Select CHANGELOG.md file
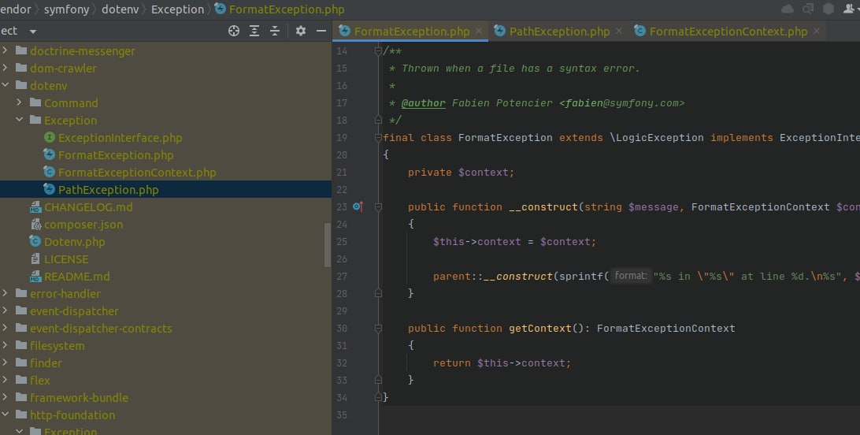 coord(88,206)
